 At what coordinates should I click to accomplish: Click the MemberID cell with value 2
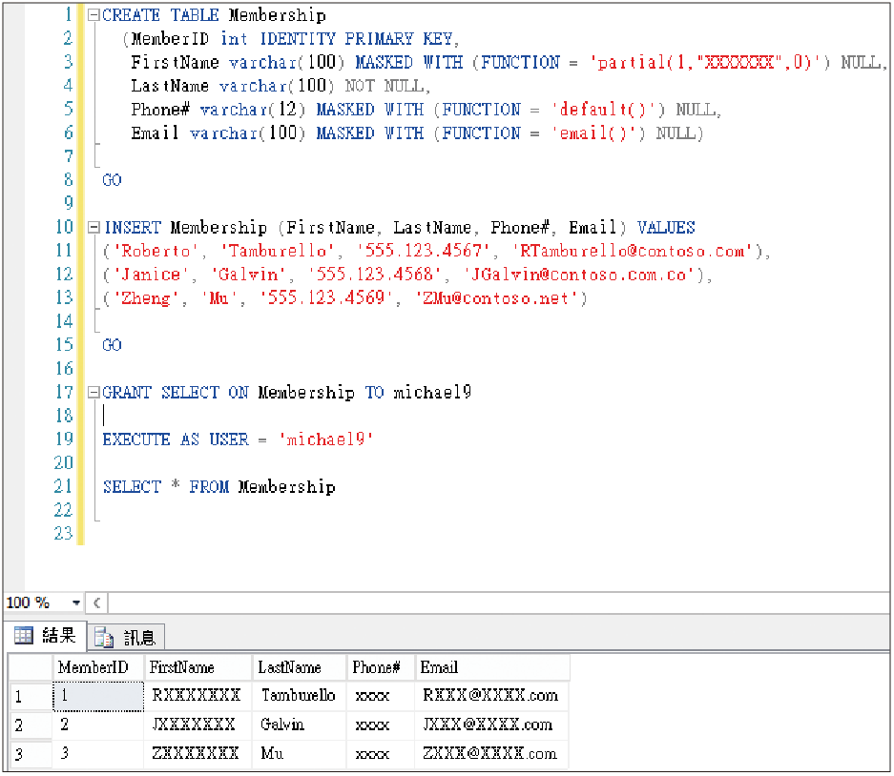click(x=98, y=725)
